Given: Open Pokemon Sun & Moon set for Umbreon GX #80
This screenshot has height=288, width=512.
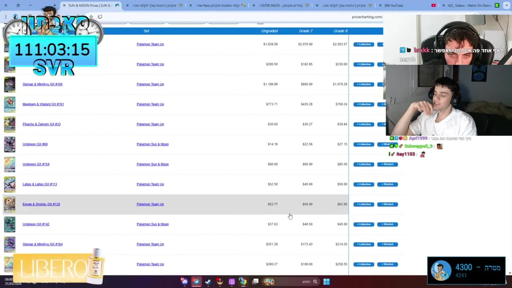Looking at the screenshot, I should pos(152,144).
